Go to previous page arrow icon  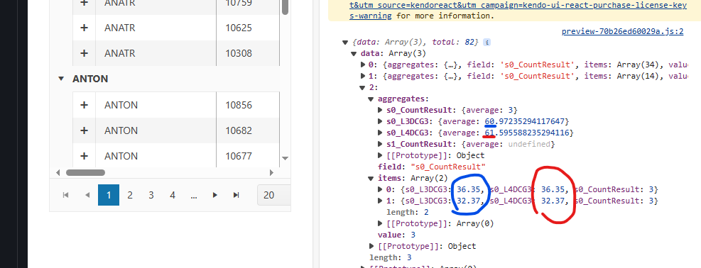(x=87, y=195)
